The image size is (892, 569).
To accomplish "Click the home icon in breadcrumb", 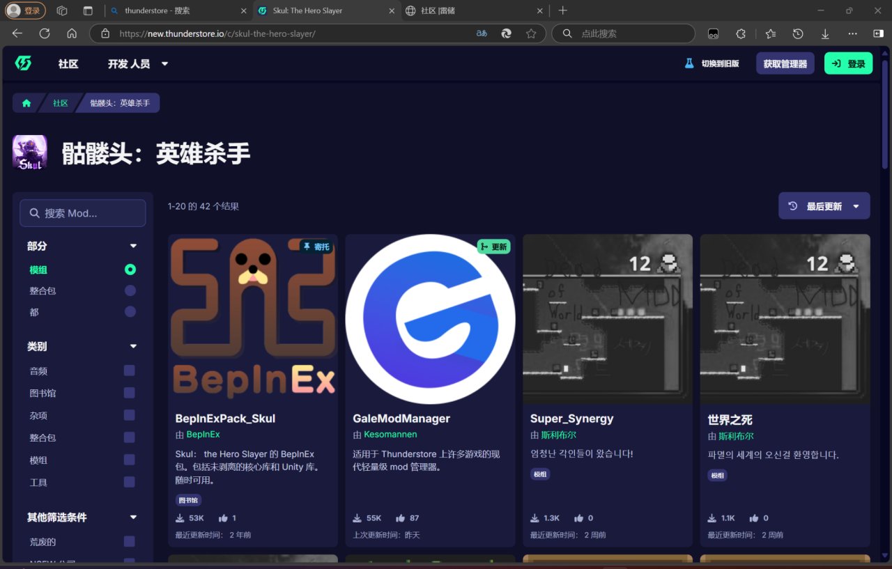I will coord(26,103).
